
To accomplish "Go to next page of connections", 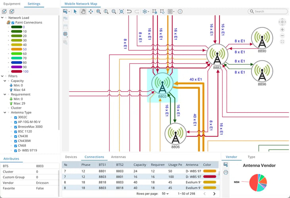I will coord(214,194).
